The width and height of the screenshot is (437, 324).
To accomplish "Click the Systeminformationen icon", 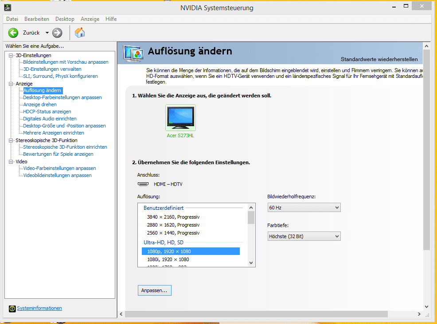I will [x=12, y=309].
